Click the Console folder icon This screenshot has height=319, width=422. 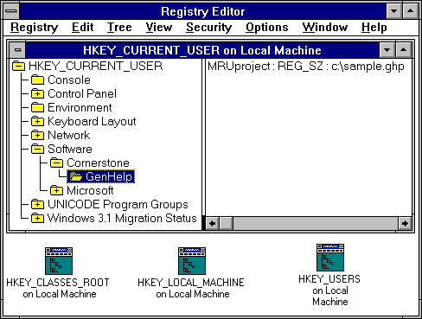(x=37, y=80)
